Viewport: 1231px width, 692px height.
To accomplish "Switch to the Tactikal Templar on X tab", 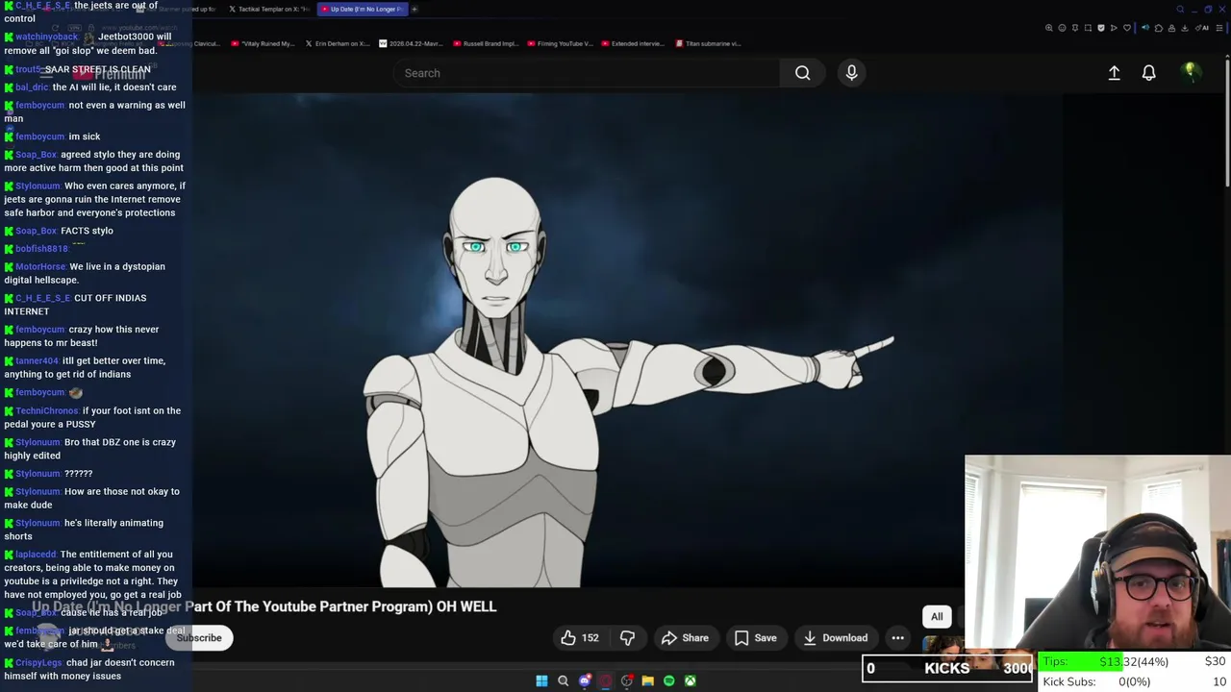I will point(268,9).
